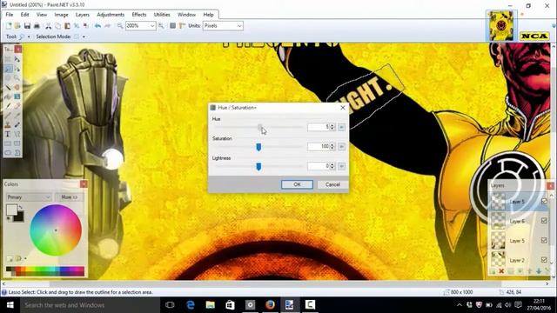Open the Tool chooser dropdown arrow
Image resolution: width=557 pixels, height=313 pixels.
[x=29, y=37]
